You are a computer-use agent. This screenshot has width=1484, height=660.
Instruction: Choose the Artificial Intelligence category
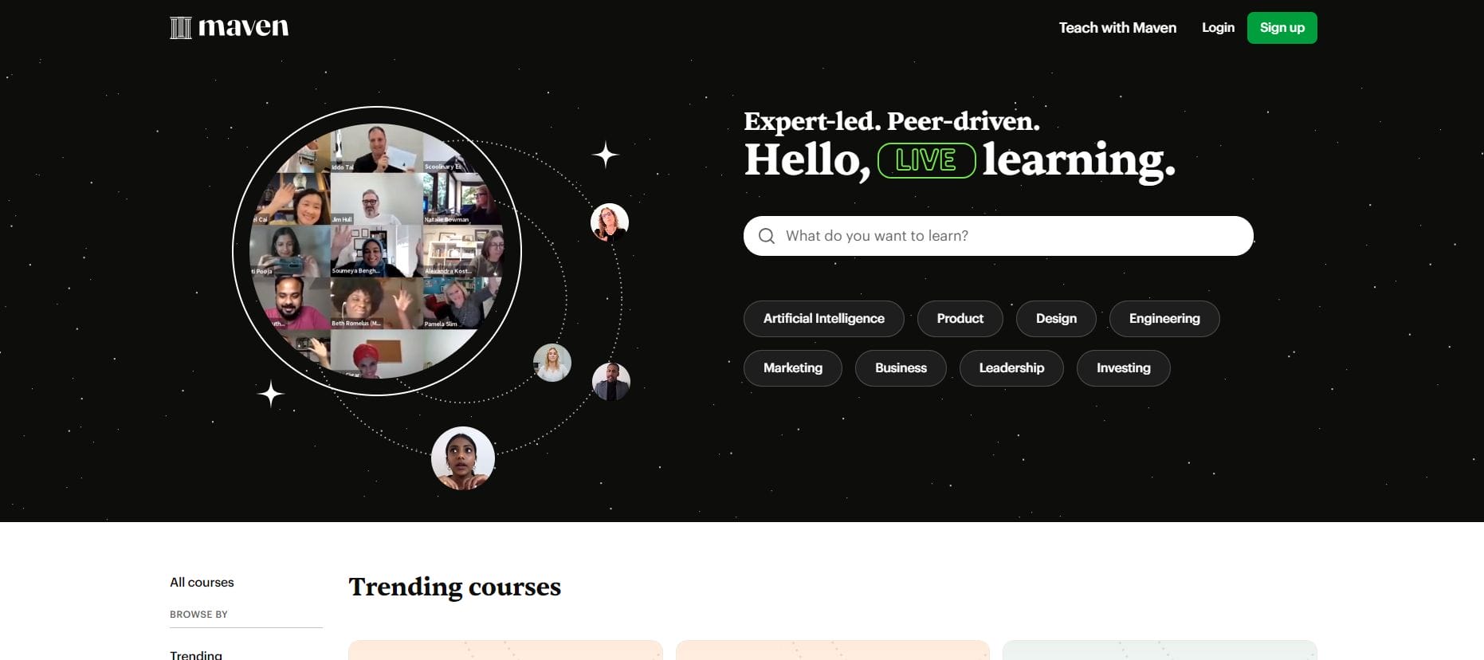pos(823,319)
